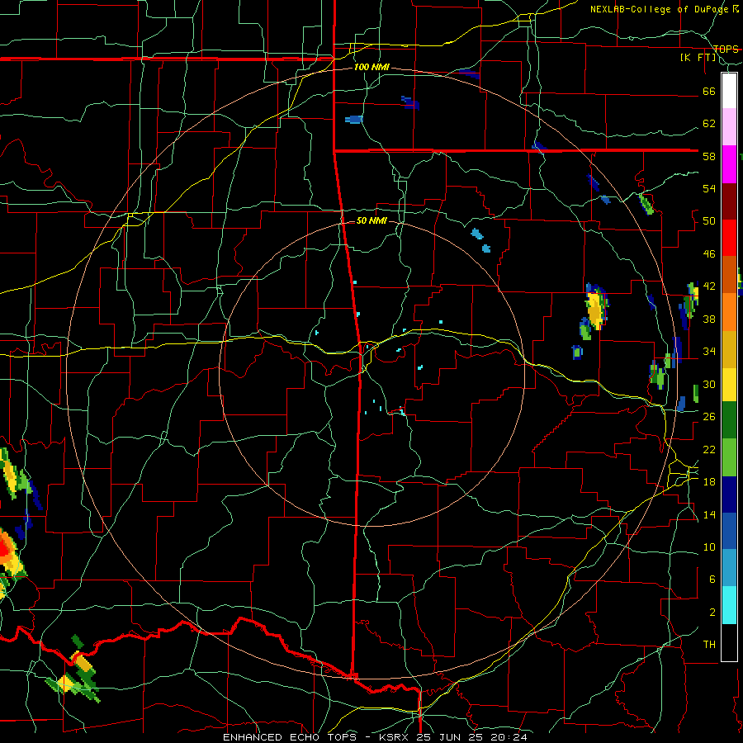Select the magenta legend color band

[729, 164]
